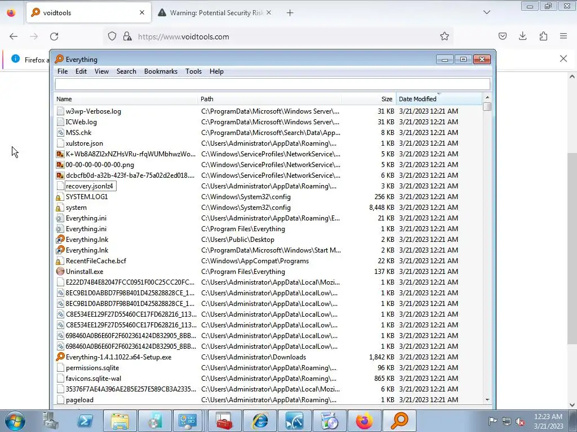Open the Tools menu in Everything

click(x=194, y=71)
